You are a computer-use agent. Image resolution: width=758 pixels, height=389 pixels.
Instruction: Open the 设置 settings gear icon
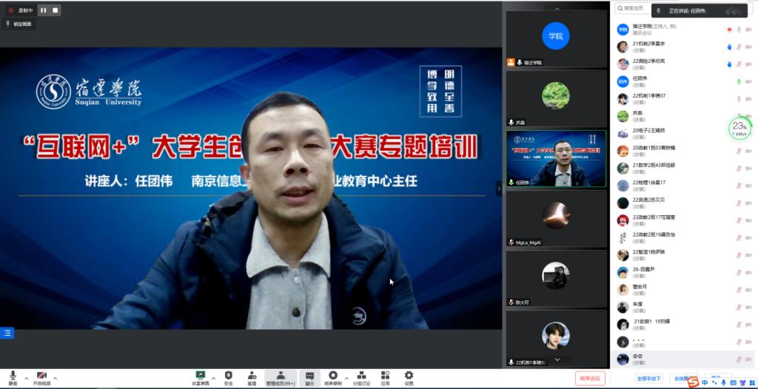click(x=409, y=376)
